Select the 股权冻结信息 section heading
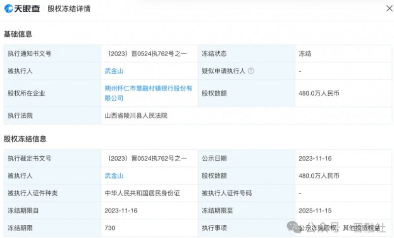Viewport: 394px width, 238px height. pos(25,139)
